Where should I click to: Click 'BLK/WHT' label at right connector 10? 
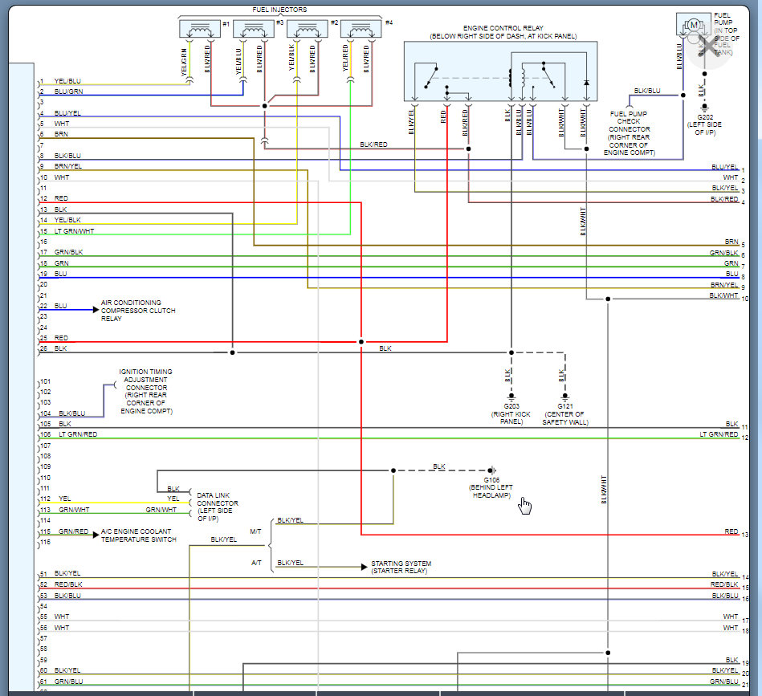tap(723, 295)
